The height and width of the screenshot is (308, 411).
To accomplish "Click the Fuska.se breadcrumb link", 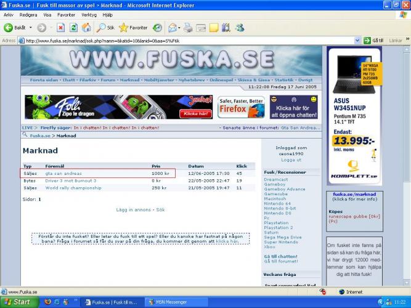I will click(x=40, y=136).
